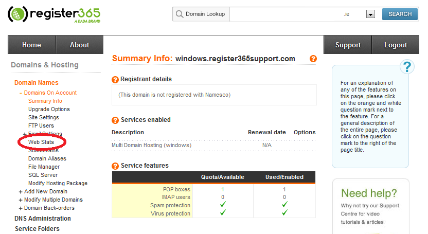
Task: Open the File Manager link
Action: click(x=44, y=167)
